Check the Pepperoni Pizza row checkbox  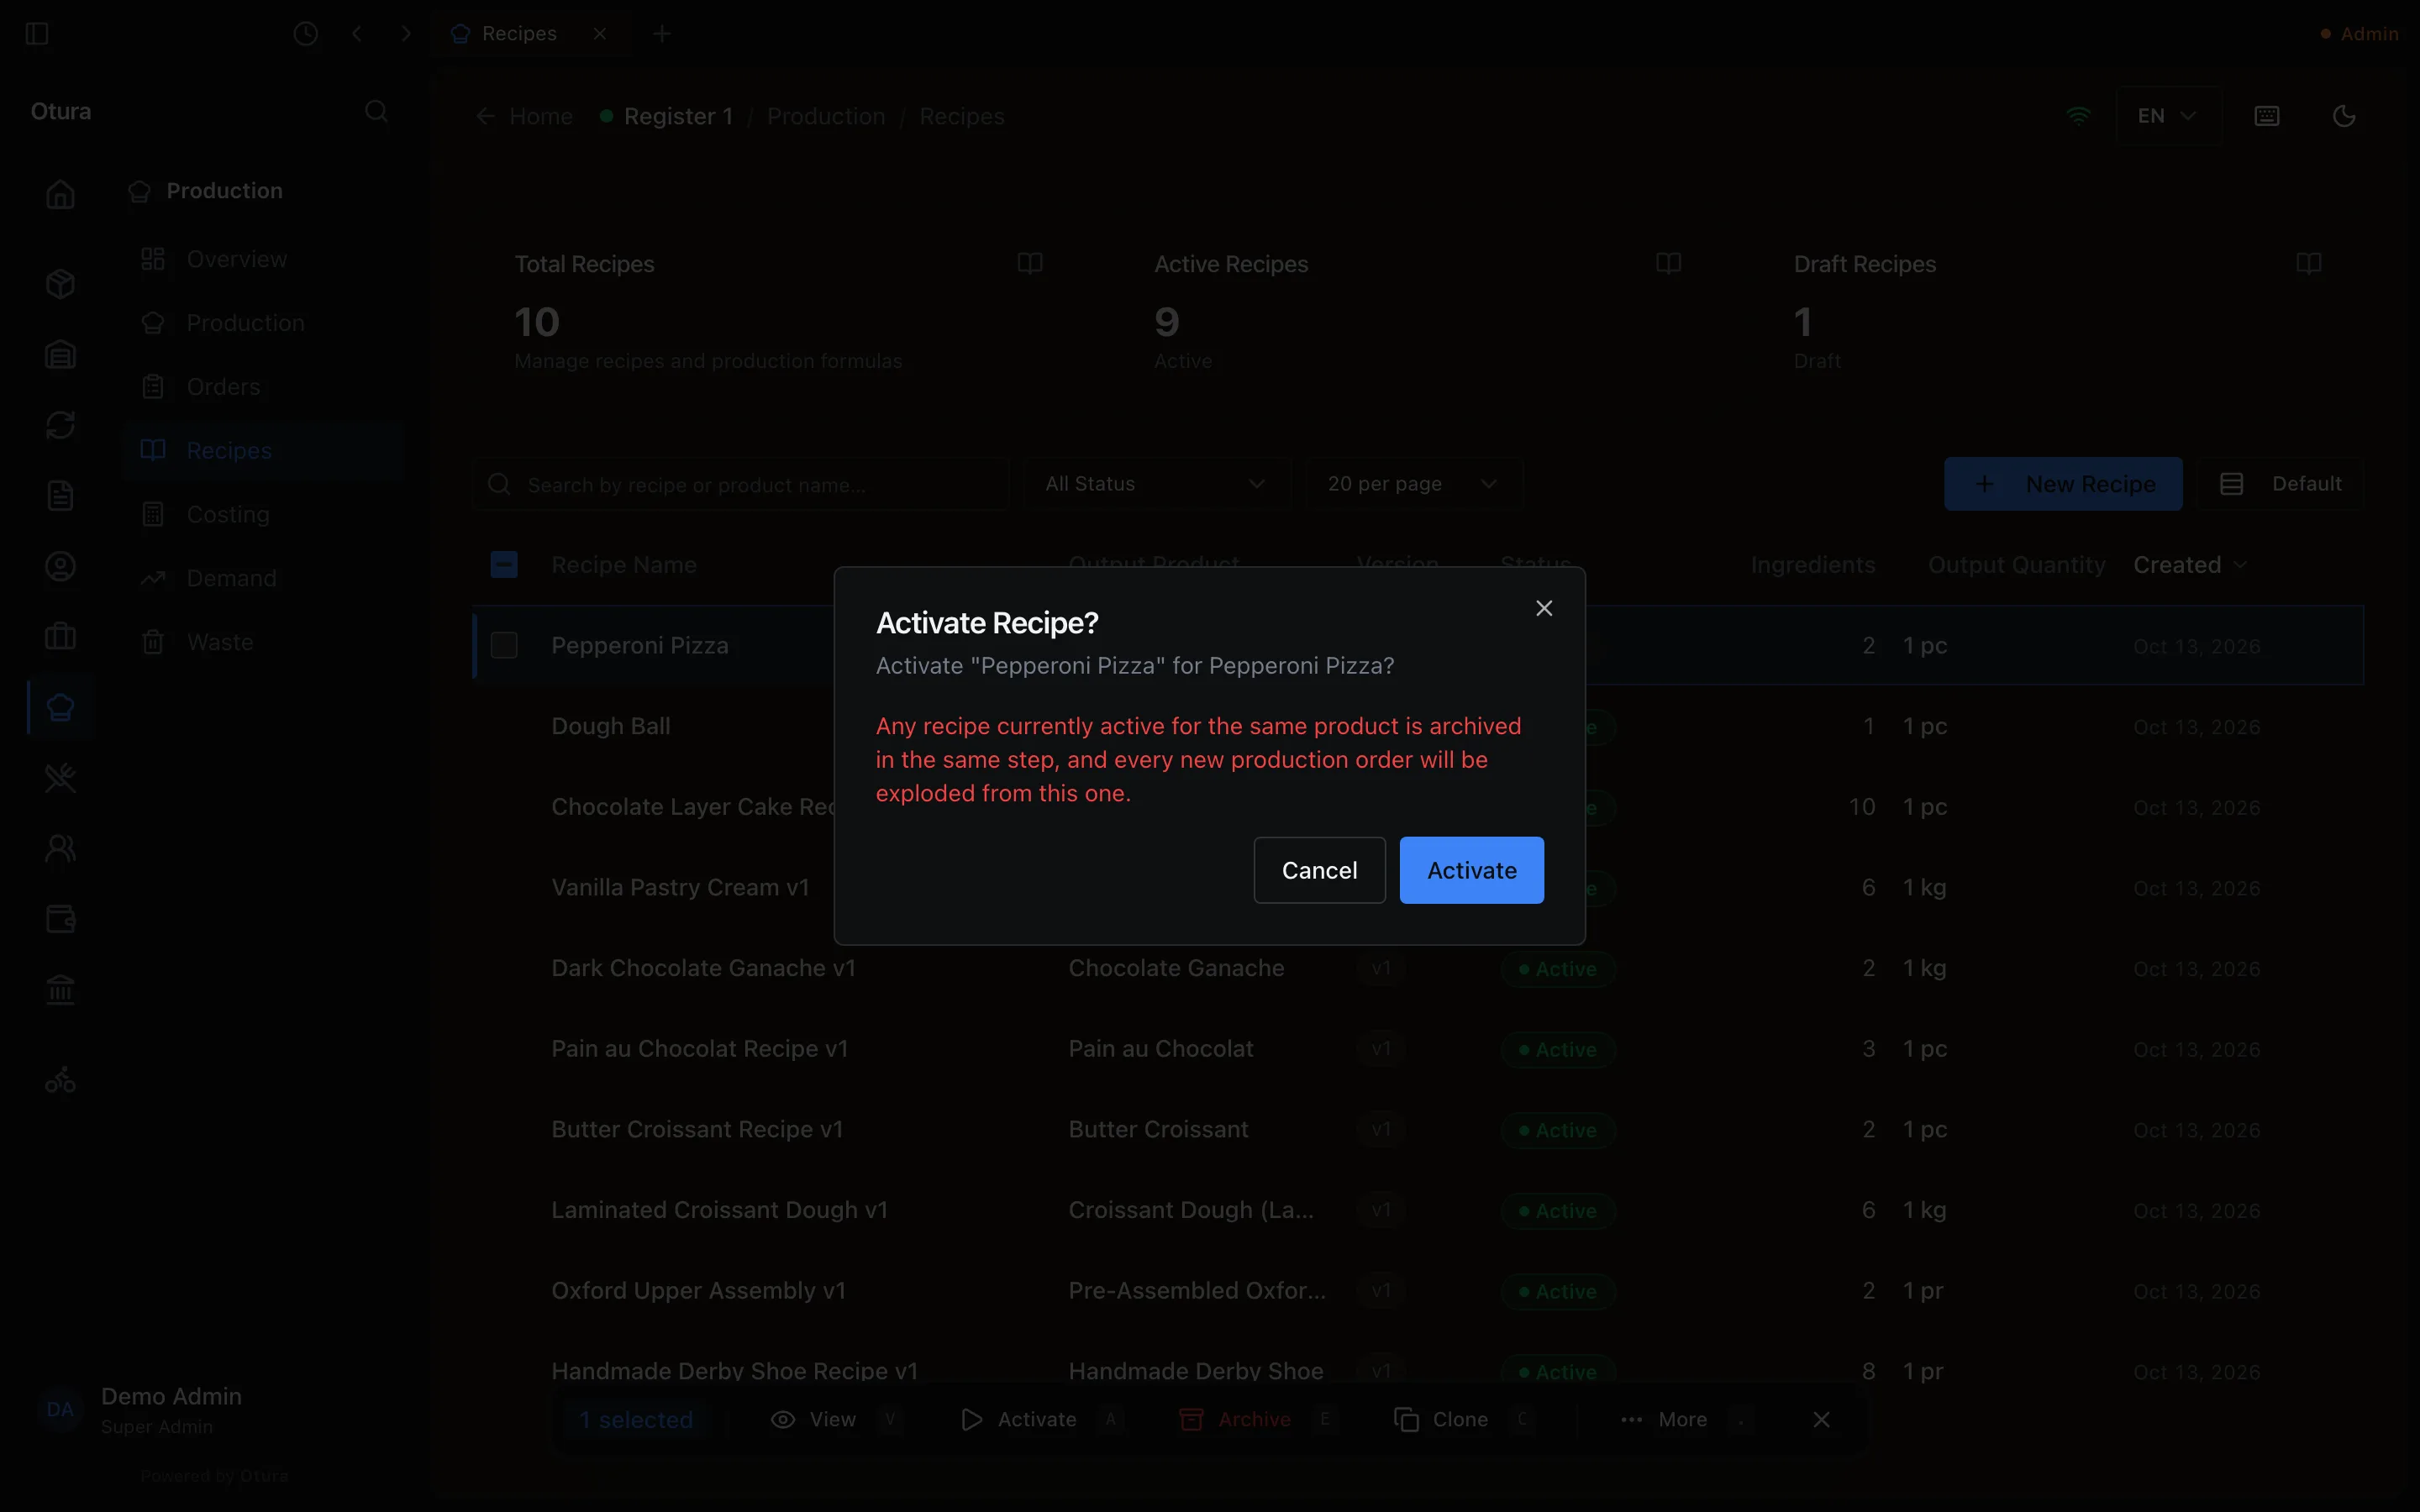[x=504, y=645]
